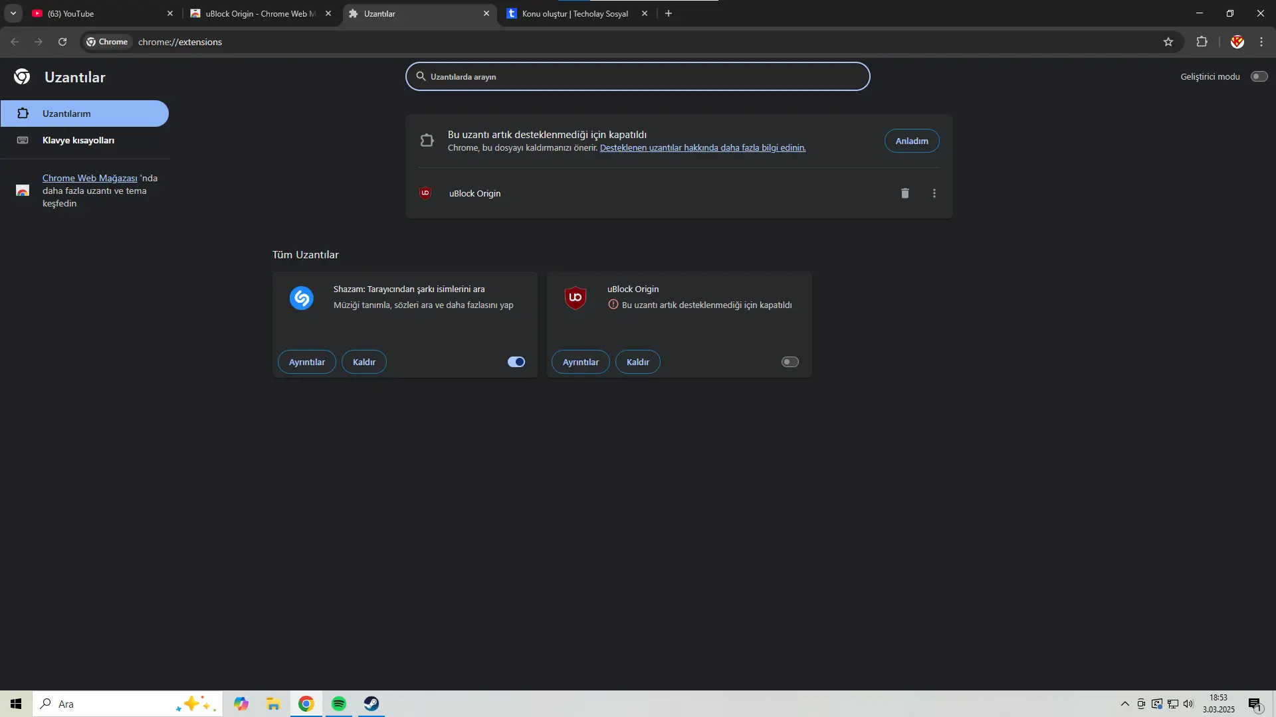Click Kaldır on the uBlock Origin card
The width and height of the screenshot is (1276, 717).
point(638,362)
